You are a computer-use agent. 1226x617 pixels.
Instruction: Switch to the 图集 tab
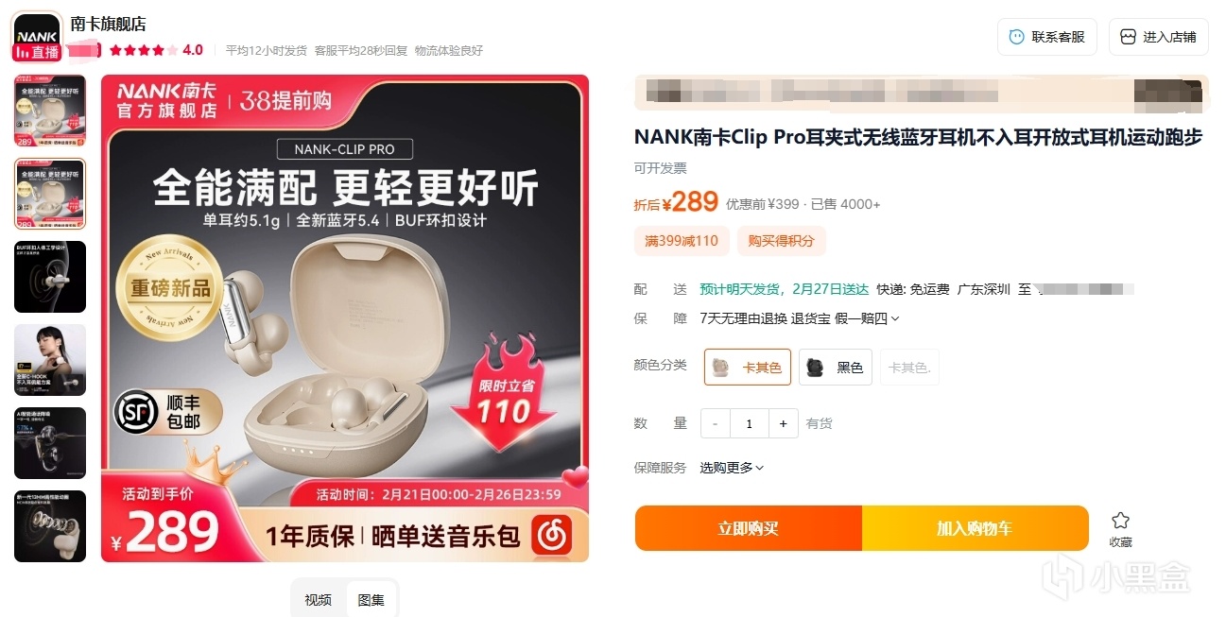point(371,600)
